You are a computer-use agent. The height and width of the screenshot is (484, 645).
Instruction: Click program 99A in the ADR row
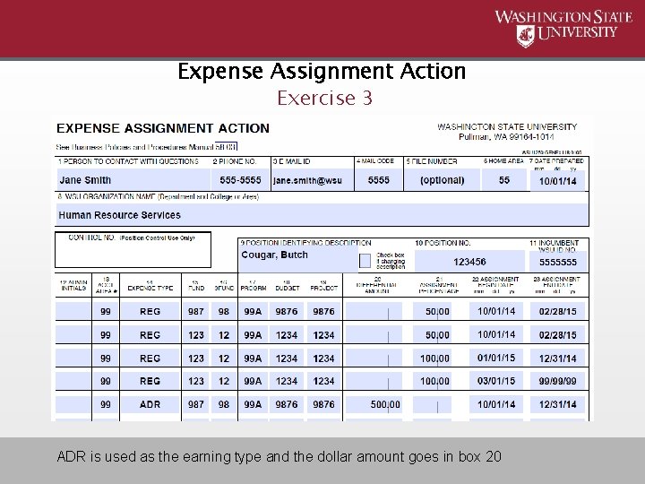(x=253, y=404)
